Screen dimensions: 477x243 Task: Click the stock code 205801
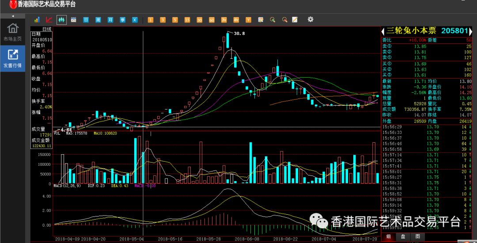[454, 31]
